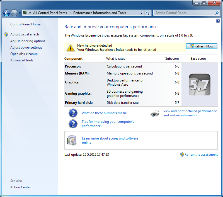The height and width of the screenshot is (197, 223).
Task: Click the search magnifier icon
Action: (x=217, y=13)
